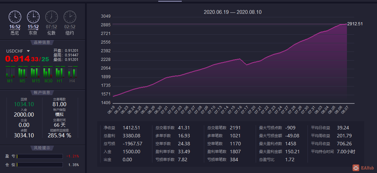Click the Tokyo clock icon

pos(33,17)
